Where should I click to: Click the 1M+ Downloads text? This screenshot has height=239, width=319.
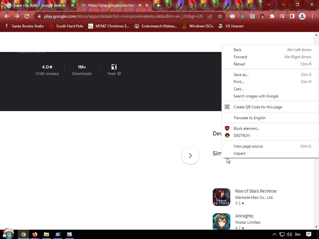coord(82,70)
